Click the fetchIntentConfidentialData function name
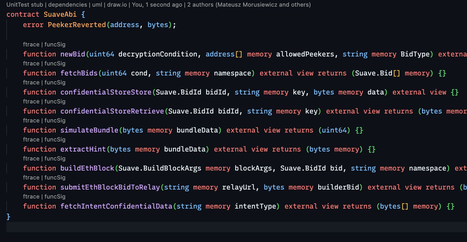The width and height of the screenshot is (467, 242). coord(116,206)
